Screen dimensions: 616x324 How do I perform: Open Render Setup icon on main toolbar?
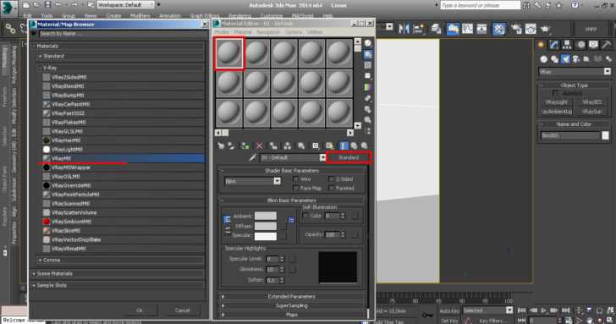tap(516, 29)
